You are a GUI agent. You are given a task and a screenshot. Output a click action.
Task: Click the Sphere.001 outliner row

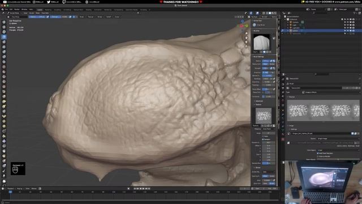pyautogui.click(x=322, y=33)
